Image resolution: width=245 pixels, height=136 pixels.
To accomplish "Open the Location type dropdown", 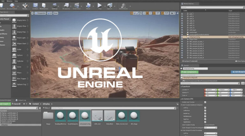I will click(185, 90).
